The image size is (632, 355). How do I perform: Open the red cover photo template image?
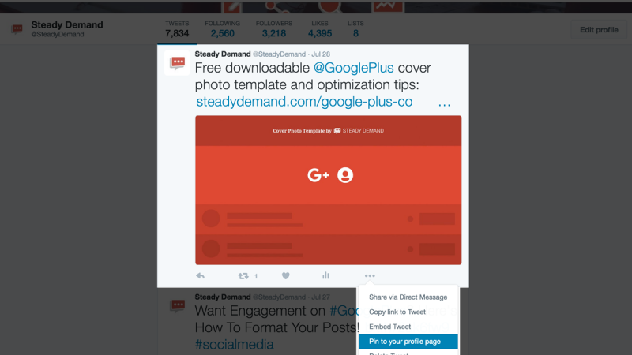[329, 190]
